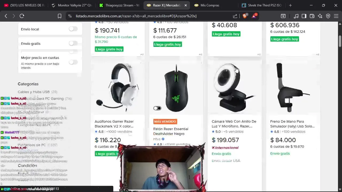
Task: Open Audifonos Gamer Razer Blackshark V2 X listing
Action: [x=114, y=124]
